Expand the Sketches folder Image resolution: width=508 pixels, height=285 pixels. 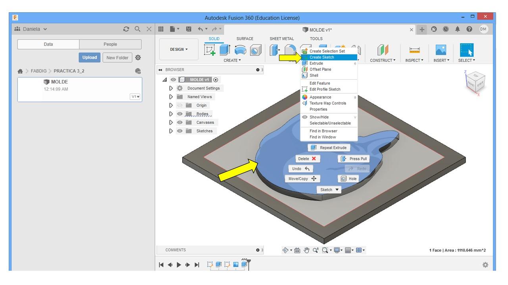(171, 131)
